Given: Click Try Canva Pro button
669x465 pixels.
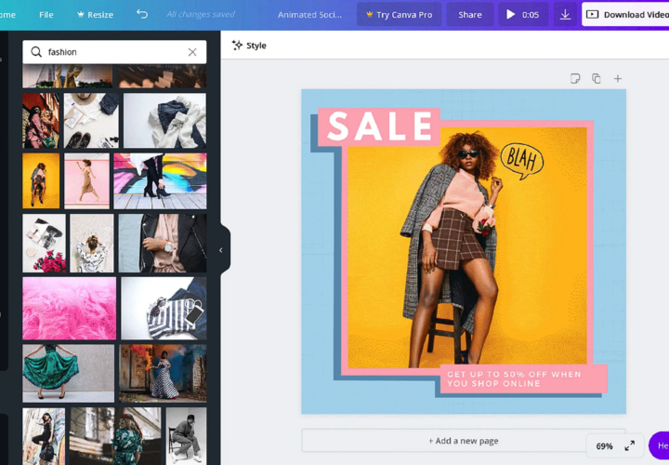Looking at the screenshot, I should coord(399,15).
